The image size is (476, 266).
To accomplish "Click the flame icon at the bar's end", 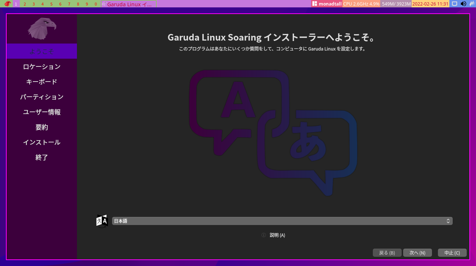I will coord(472,4).
